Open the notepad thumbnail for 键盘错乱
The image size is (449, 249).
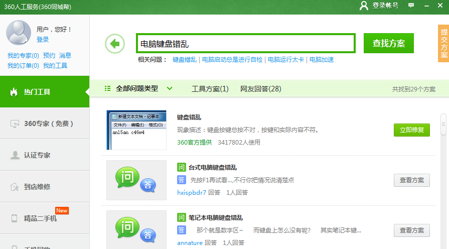coord(136,130)
